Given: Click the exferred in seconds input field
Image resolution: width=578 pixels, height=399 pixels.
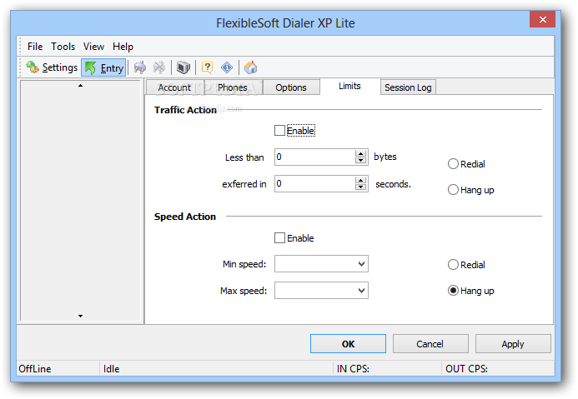Looking at the screenshot, I should coord(315,183).
